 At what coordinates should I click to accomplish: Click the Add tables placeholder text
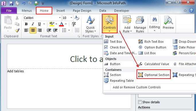pos(15,71)
